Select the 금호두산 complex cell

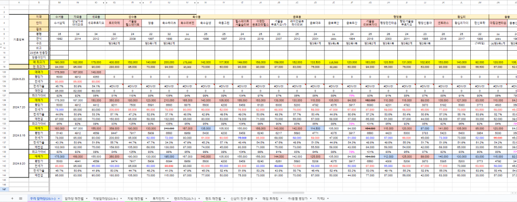352,23
